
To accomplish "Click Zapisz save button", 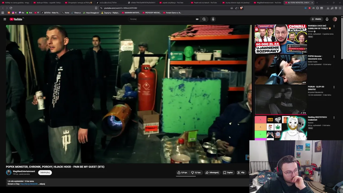I will [x=228, y=173].
